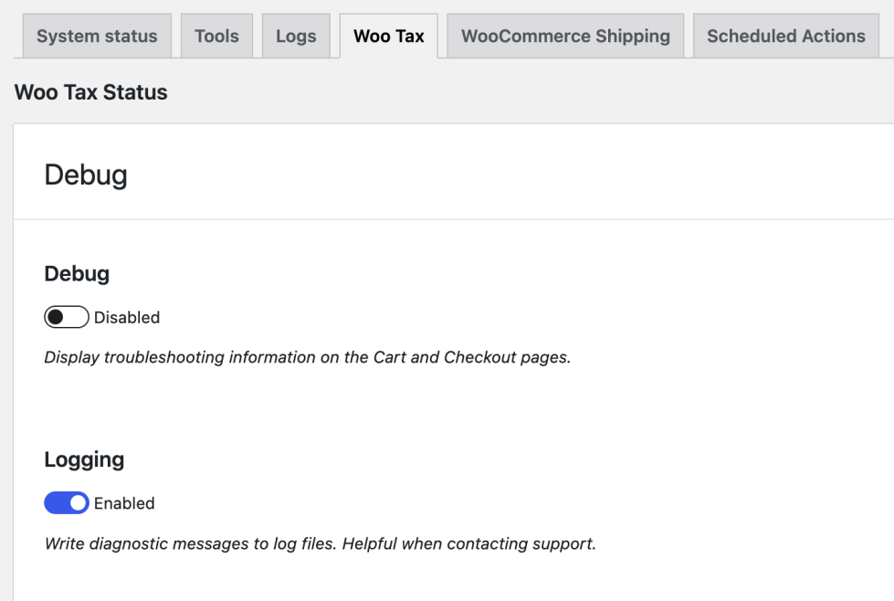Open the System status tab
Viewport: 894px width, 601px height.
coord(97,37)
